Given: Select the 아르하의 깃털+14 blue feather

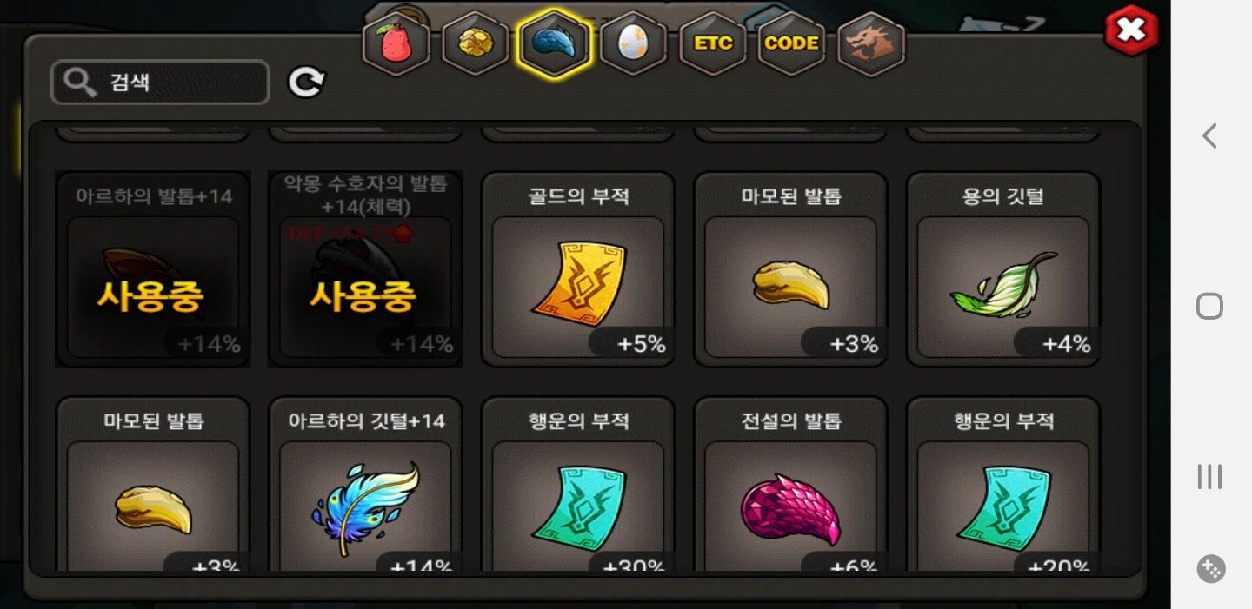Looking at the screenshot, I should point(365,485).
